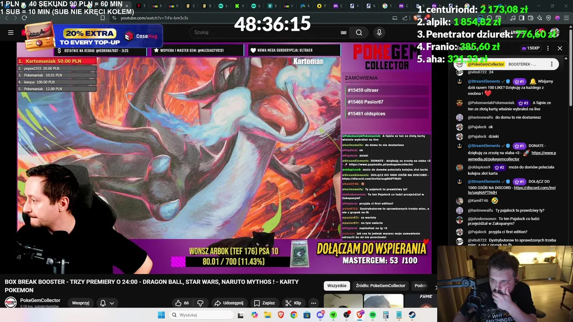
Task: Open File Explorer from taskbar
Action: [267, 315]
